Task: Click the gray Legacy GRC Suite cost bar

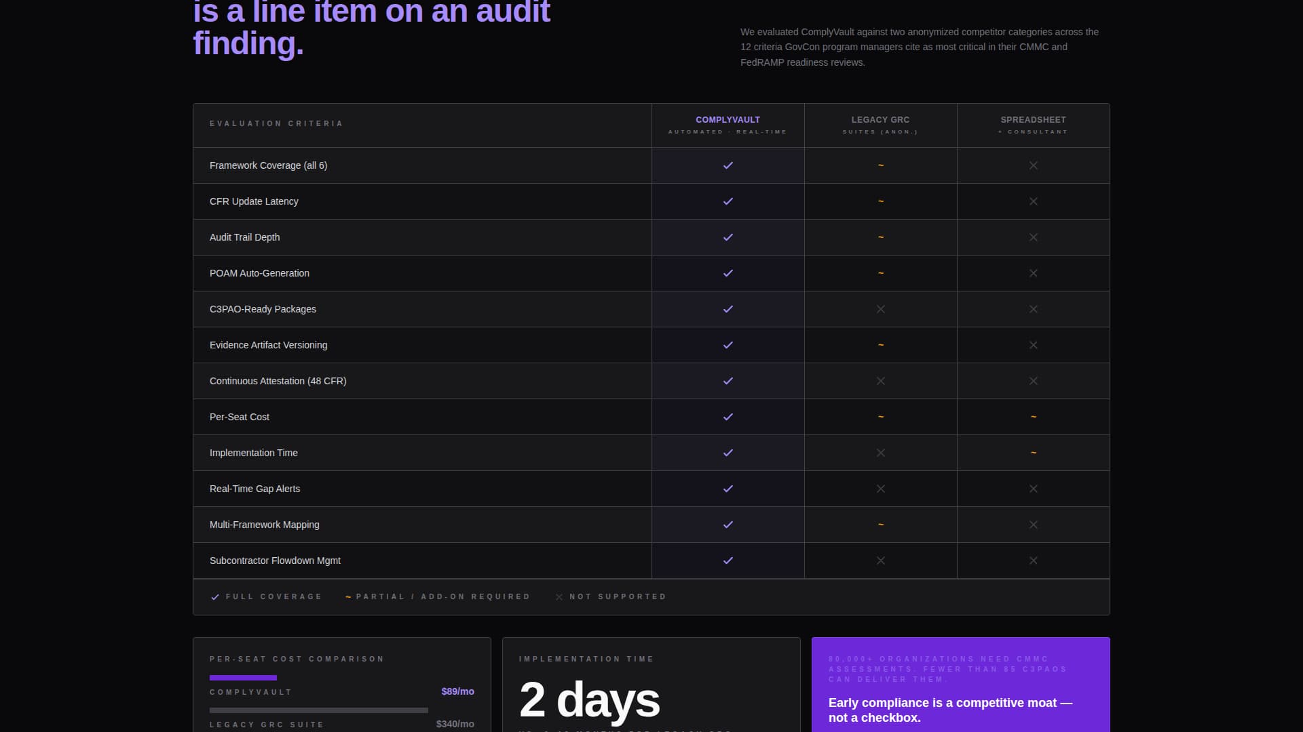Action: (319, 710)
